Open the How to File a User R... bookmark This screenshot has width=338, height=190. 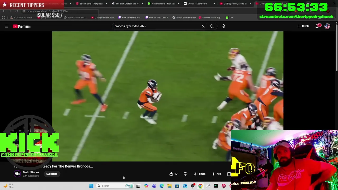point(157,17)
